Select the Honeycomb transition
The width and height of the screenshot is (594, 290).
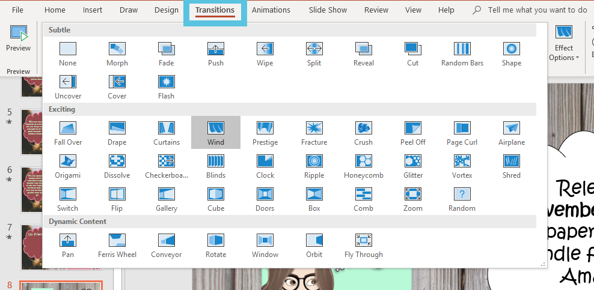[364, 166]
